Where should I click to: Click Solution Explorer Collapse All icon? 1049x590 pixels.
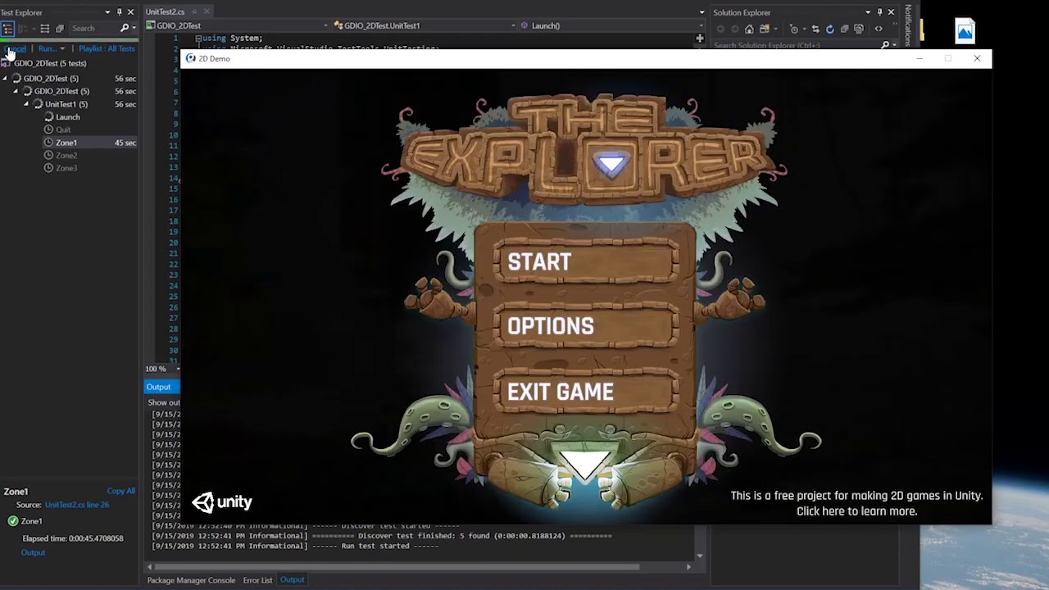coord(844,29)
